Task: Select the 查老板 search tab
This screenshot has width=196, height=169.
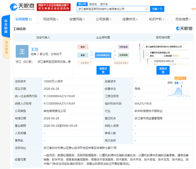Action: (x=93, y=4)
